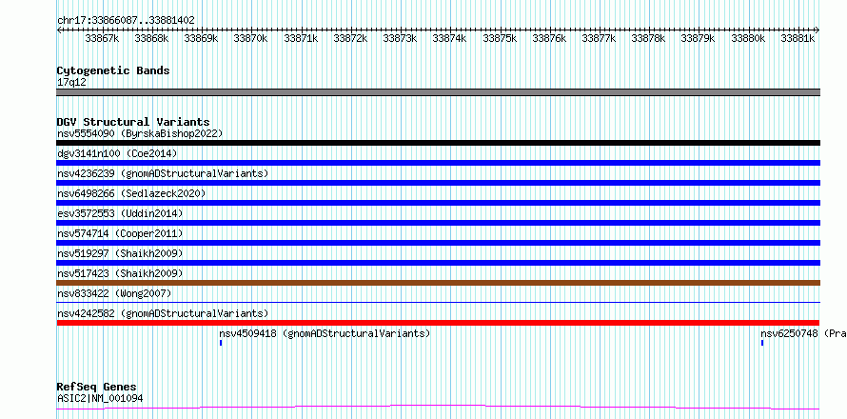Click the 33868k ruler position
Screen dimensions: 847x419
151,38
